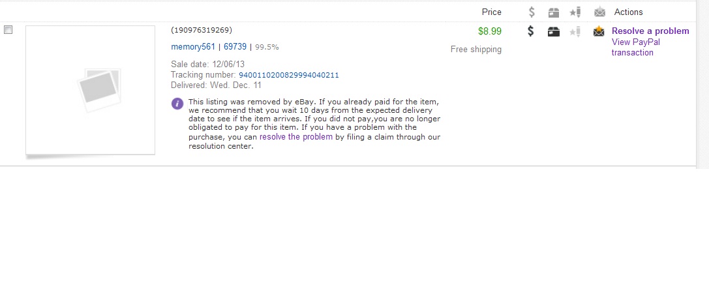The height and width of the screenshot is (300, 709).
Task: Click the black shipped box icon in item row
Action: 554,31
